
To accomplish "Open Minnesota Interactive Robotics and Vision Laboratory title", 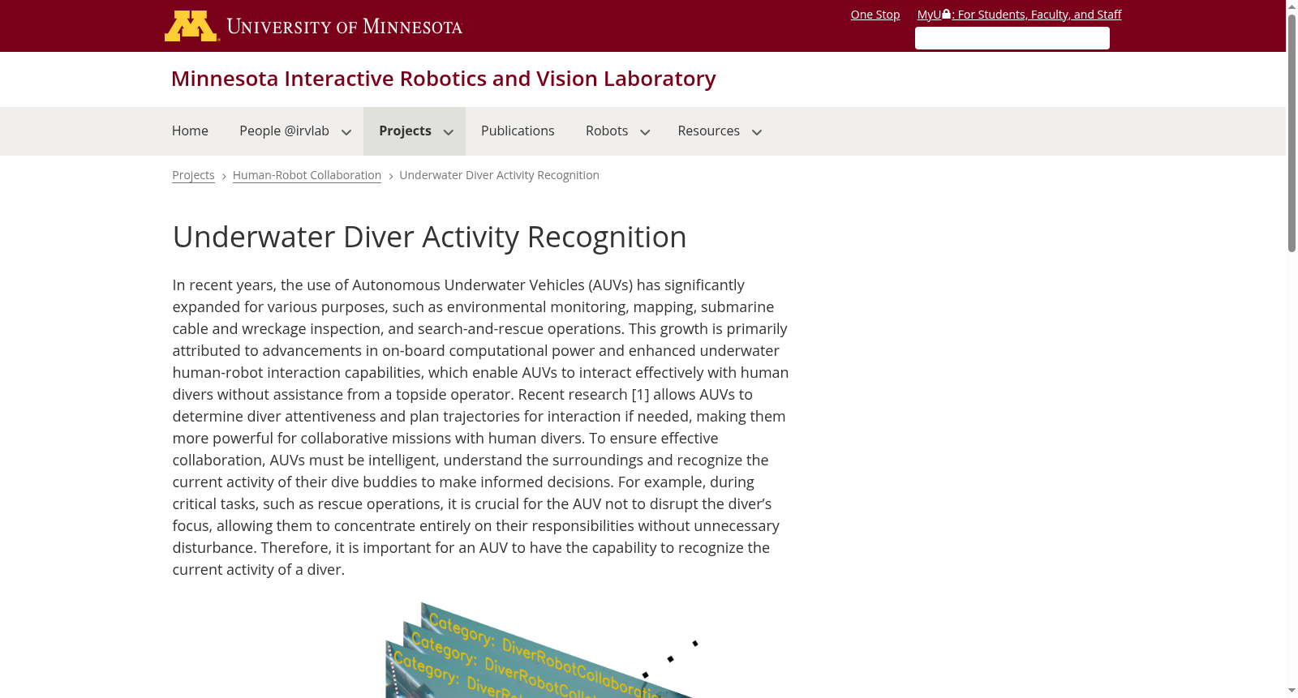I will click(444, 79).
